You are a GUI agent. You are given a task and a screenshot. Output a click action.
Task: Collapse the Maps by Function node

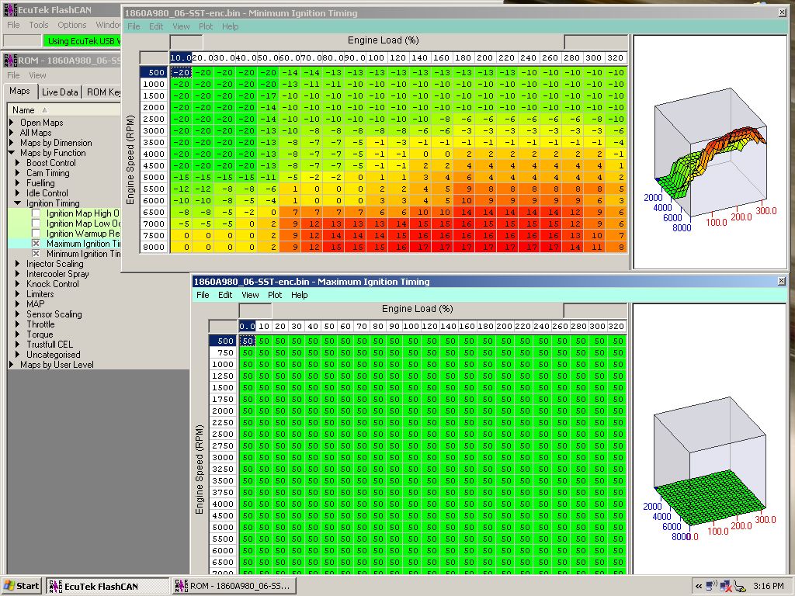click(x=12, y=153)
